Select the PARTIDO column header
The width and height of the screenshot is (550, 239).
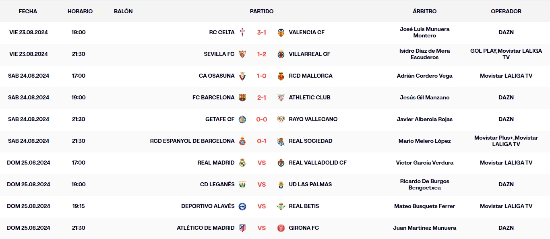(x=261, y=11)
